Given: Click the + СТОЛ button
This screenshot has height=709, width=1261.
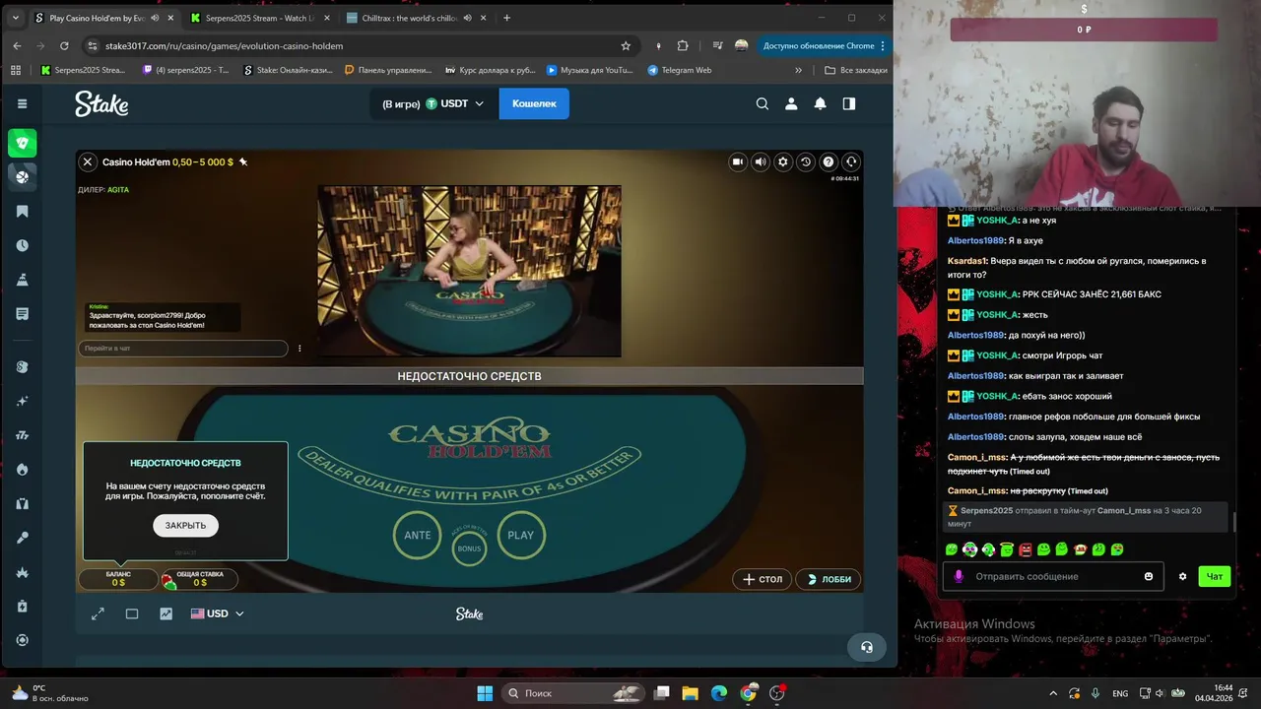Looking at the screenshot, I should (763, 579).
